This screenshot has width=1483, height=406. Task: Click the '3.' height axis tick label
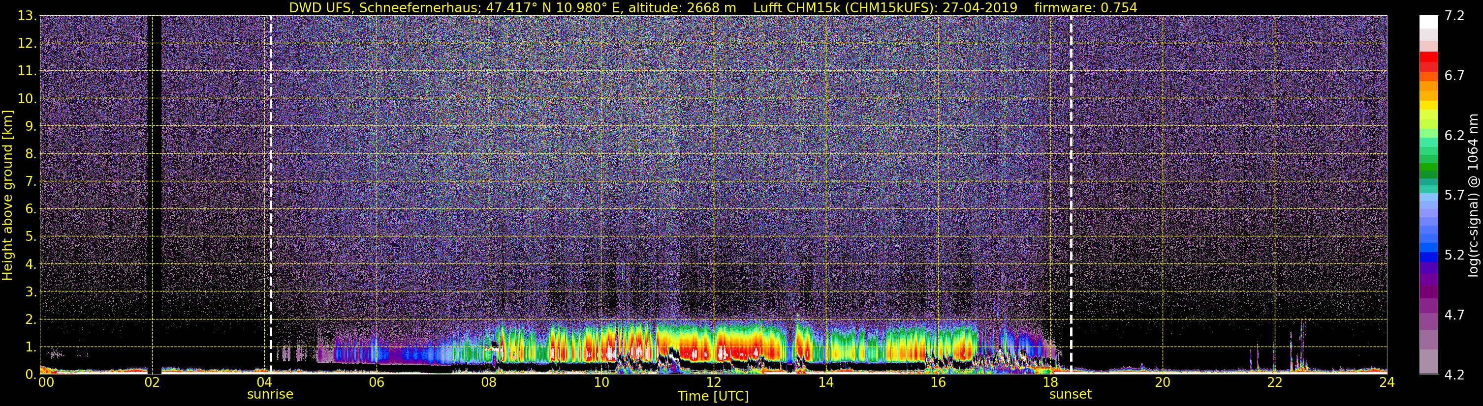click(31, 292)
